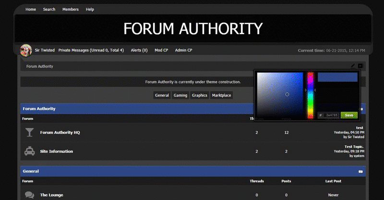Image resolution: width=384 pixels, height=200 pixels.
Task: Go to Admin CP
Action: [183, 50]
